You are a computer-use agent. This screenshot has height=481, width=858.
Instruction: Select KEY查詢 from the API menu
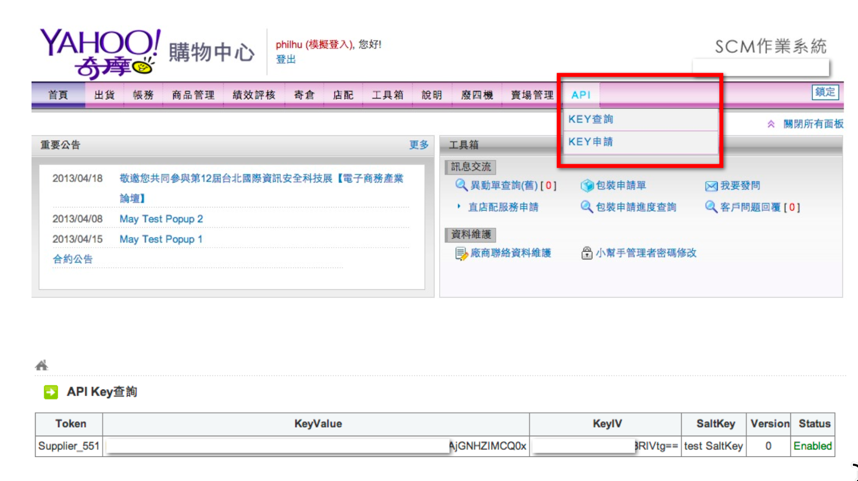[591, 119]
